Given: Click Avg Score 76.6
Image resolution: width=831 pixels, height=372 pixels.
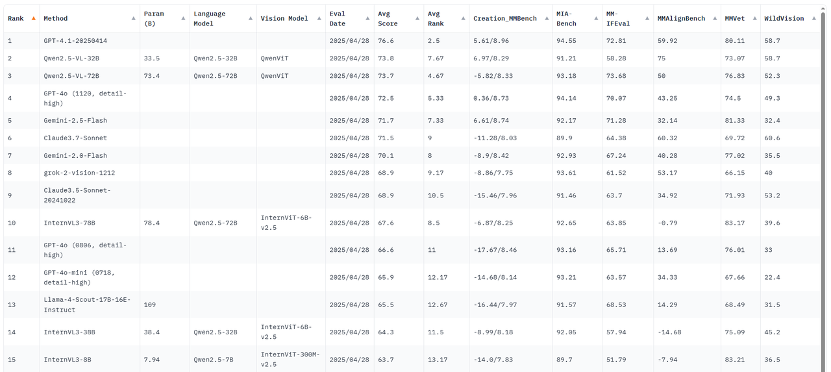Looking at the screenshot, I should 386,40.
